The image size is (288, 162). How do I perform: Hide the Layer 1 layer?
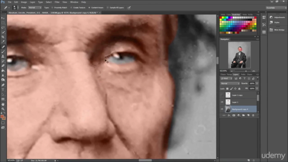(x=222, y=102)
